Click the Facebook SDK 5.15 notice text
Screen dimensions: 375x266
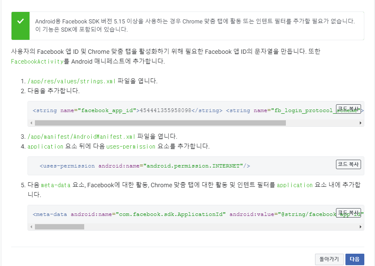click(195, 25)
